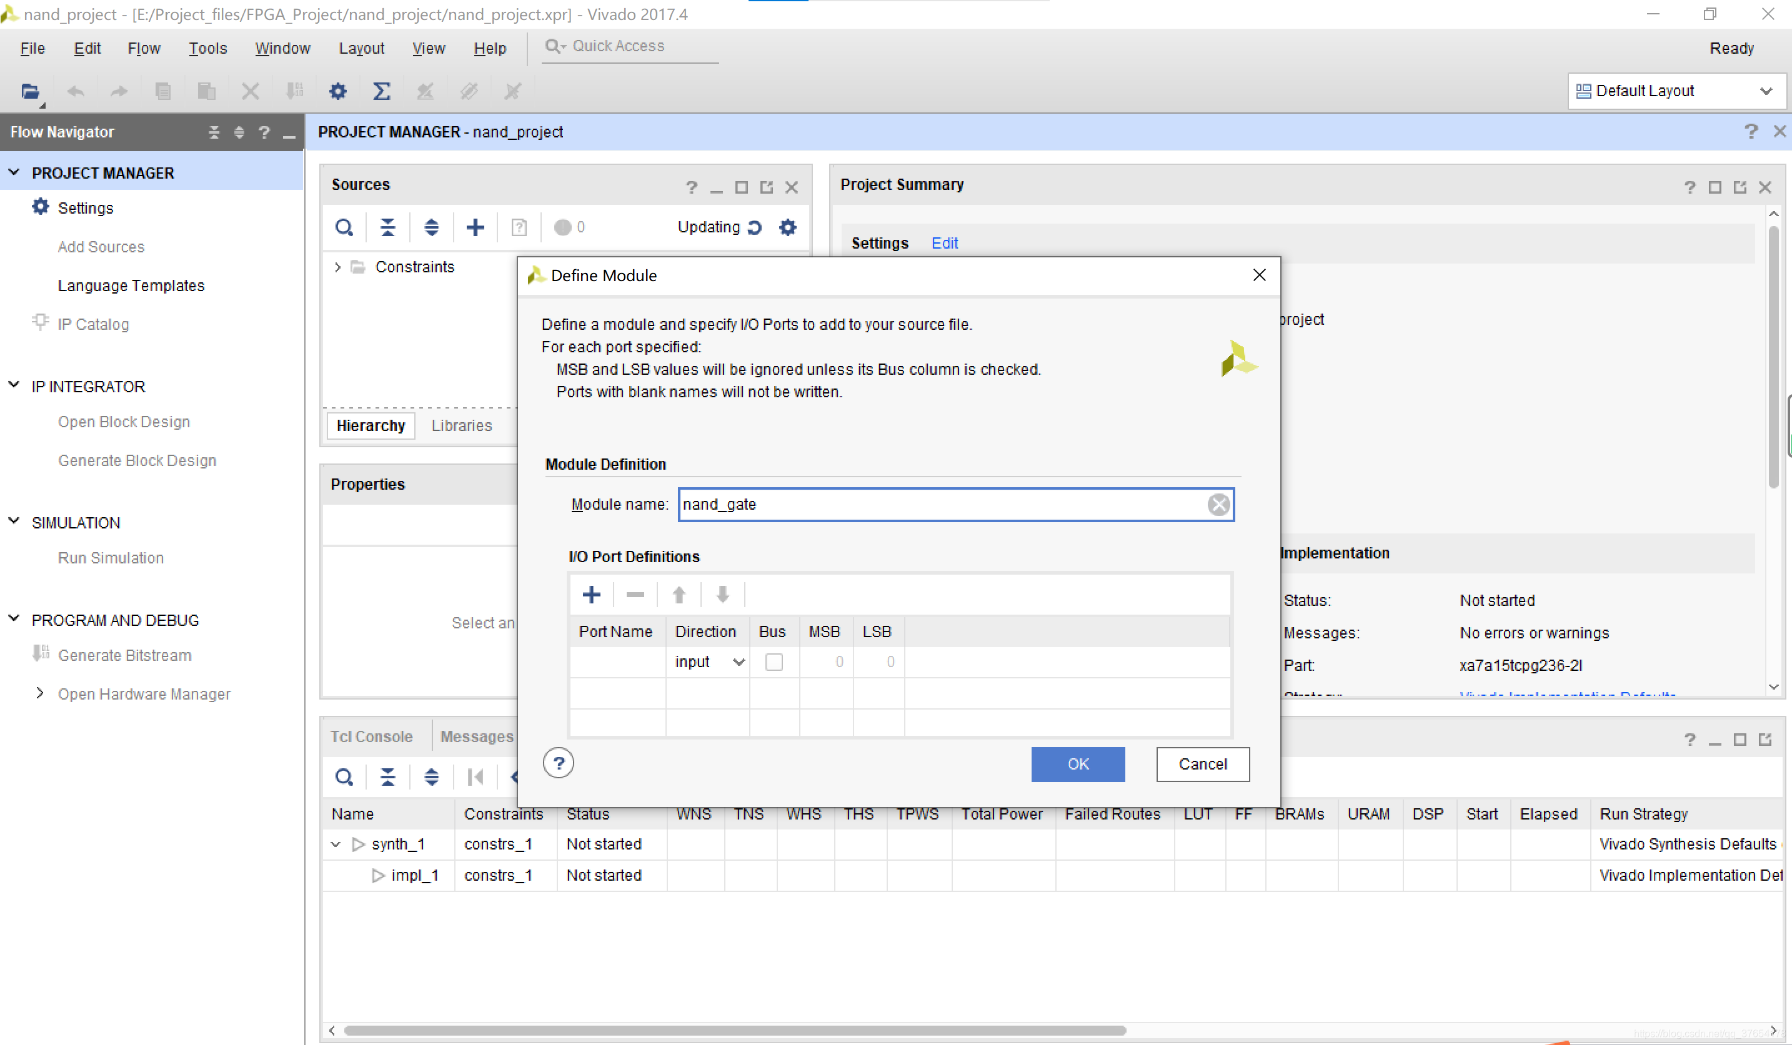Click the Port Name cell in first row
This screenshot has width=1792, height=1045.
pos(617,662)
